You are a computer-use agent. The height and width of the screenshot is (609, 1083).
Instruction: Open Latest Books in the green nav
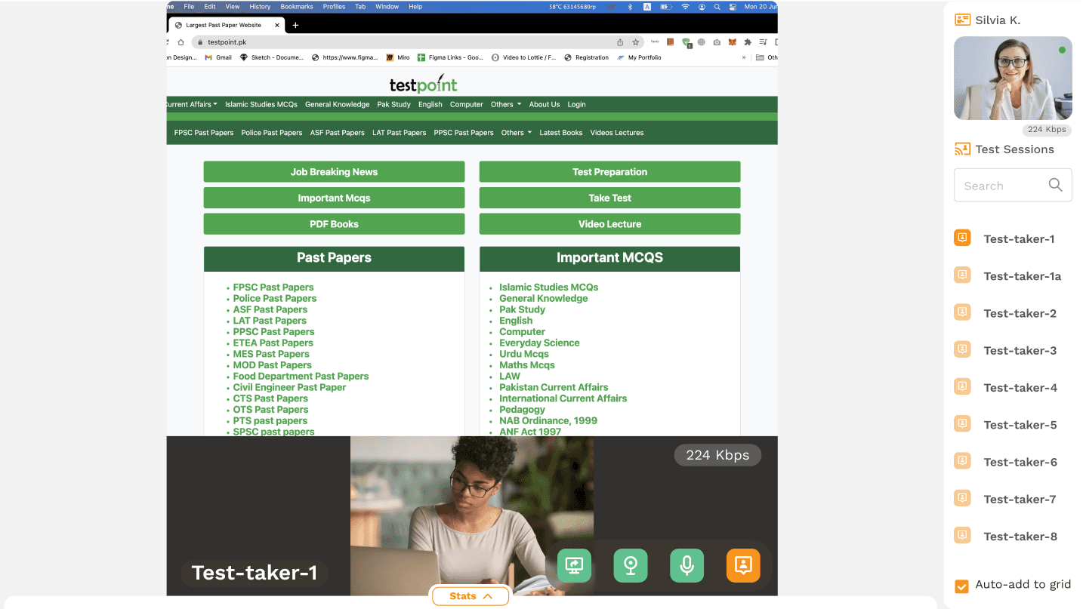point(561,133)
